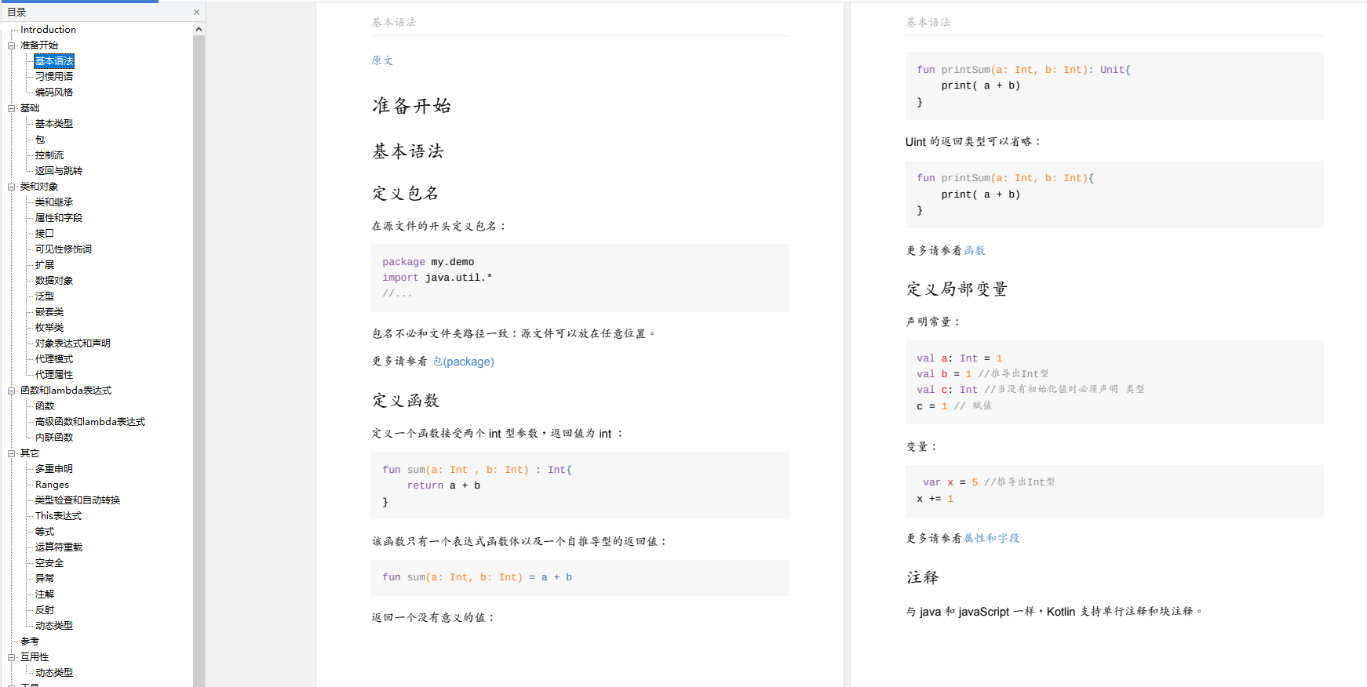Select 类和继承 in contents
The width and height of the screenshot is (1367, 687).
tap(54, 202)
